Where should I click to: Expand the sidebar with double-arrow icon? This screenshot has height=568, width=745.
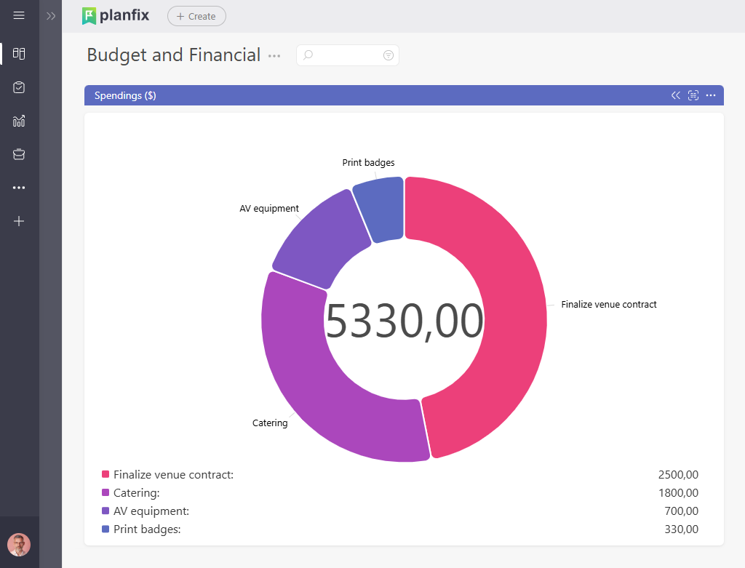click(51, 16)
